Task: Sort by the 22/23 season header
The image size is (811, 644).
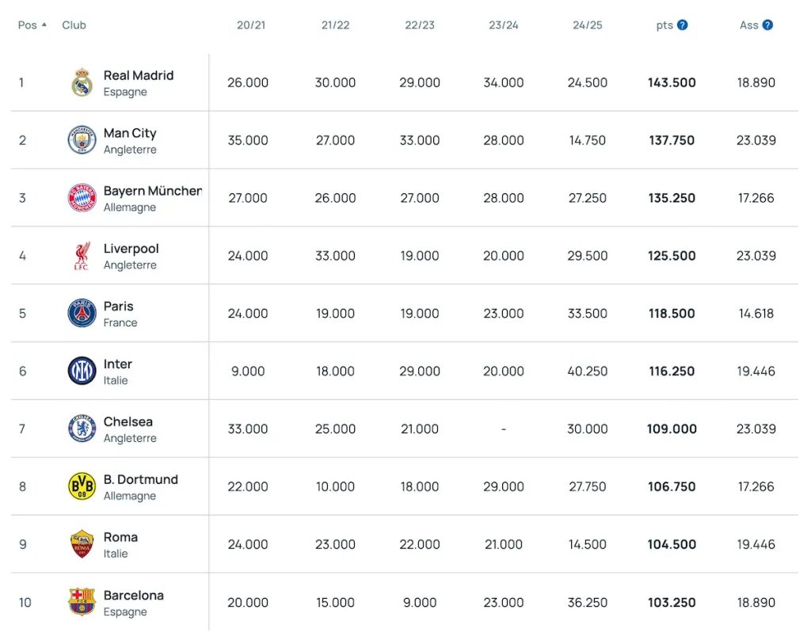Action: point(420,25)
